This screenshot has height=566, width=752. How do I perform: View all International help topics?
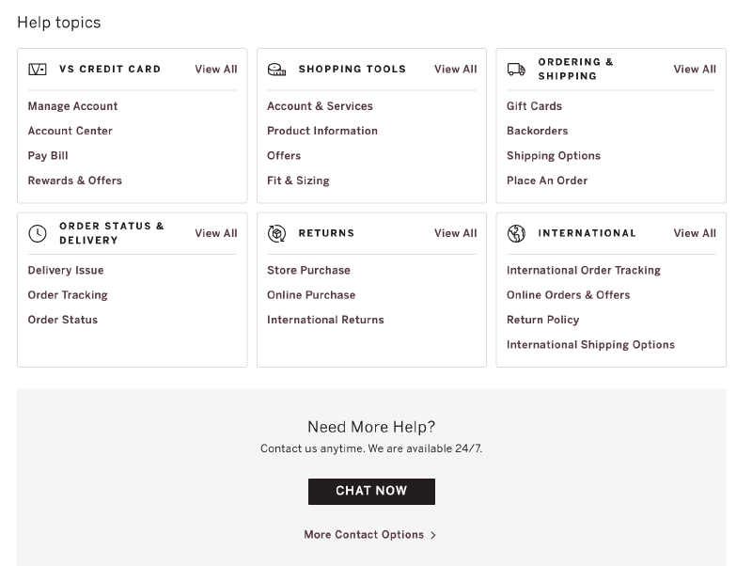[x=695, y=233]
